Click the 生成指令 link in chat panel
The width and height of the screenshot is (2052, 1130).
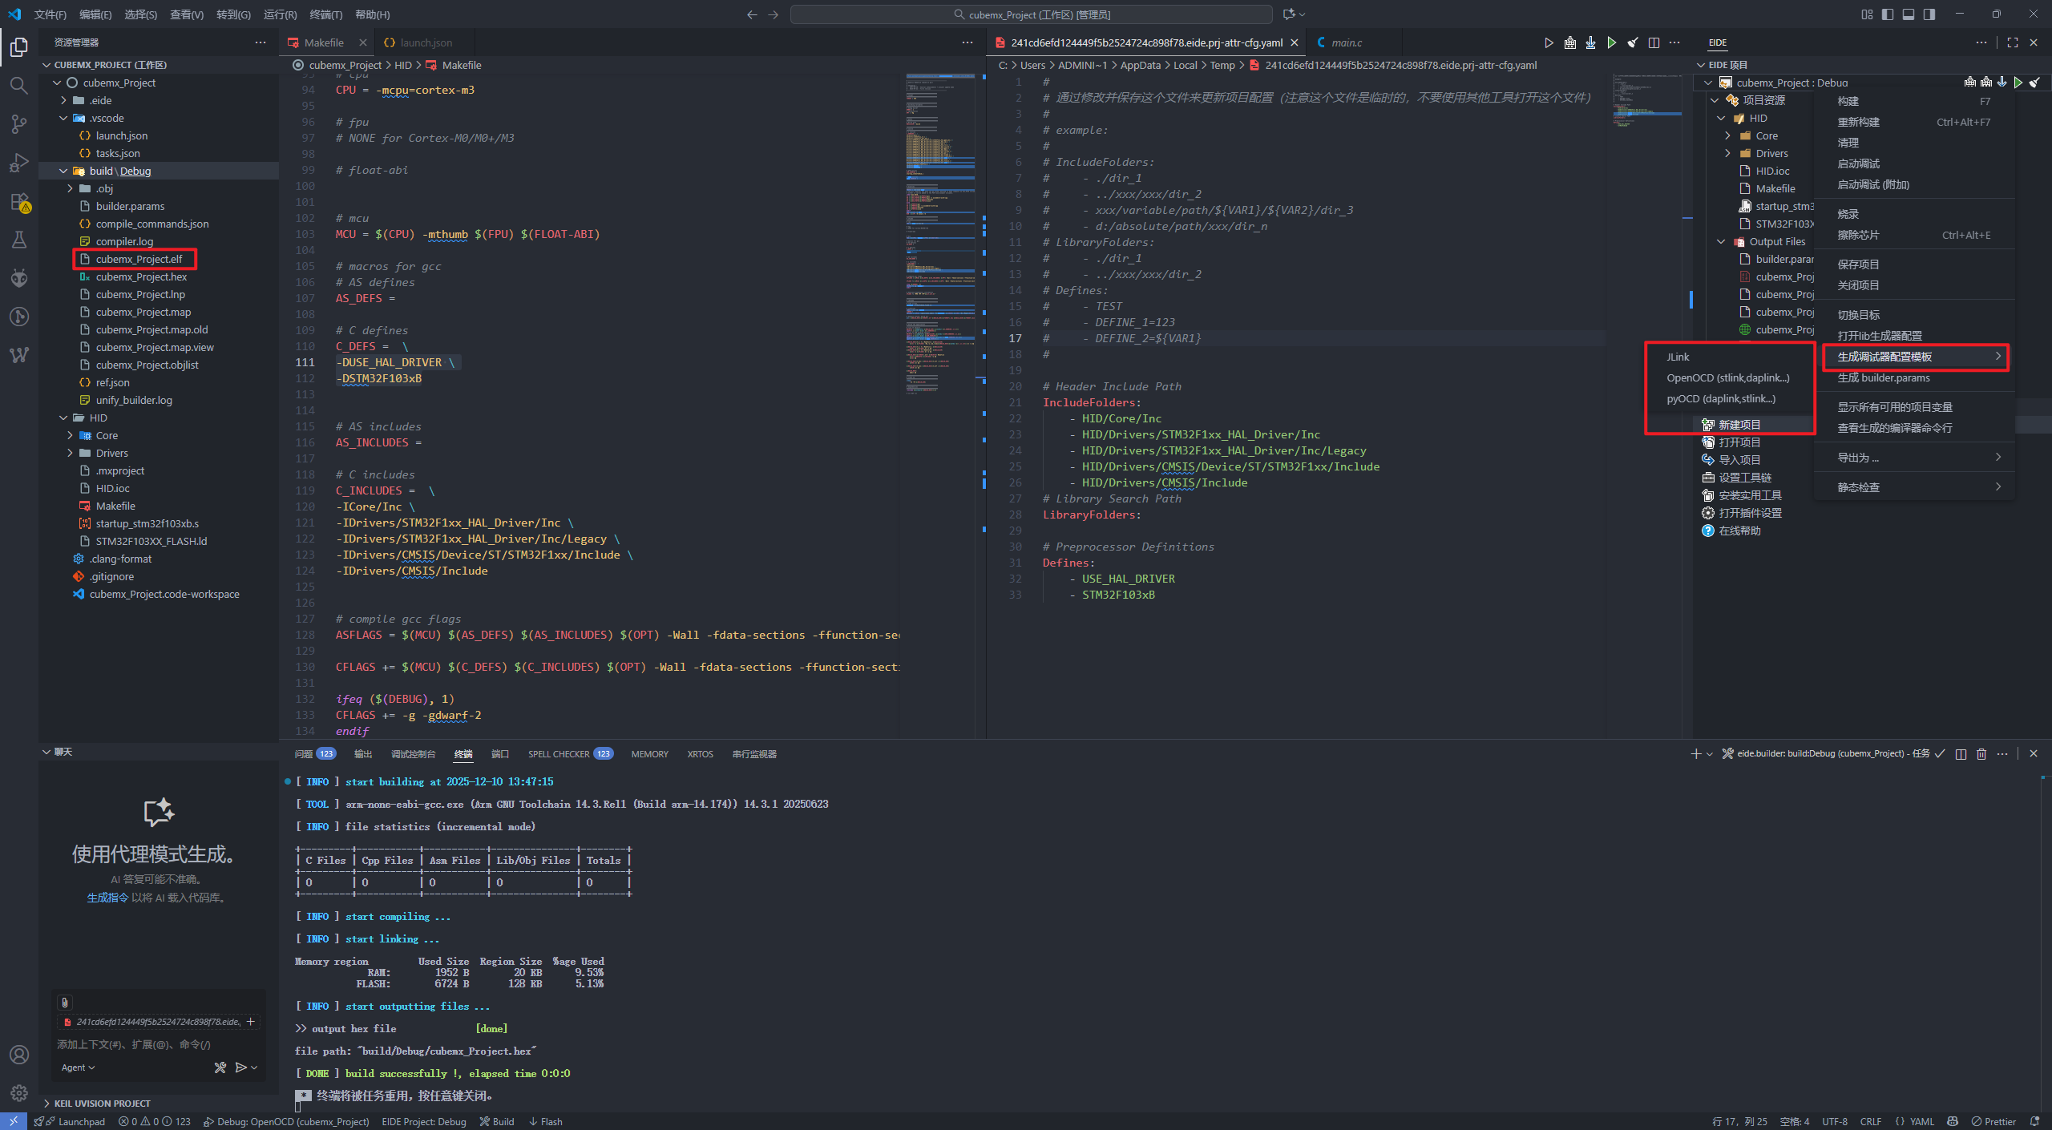(107, 898)
